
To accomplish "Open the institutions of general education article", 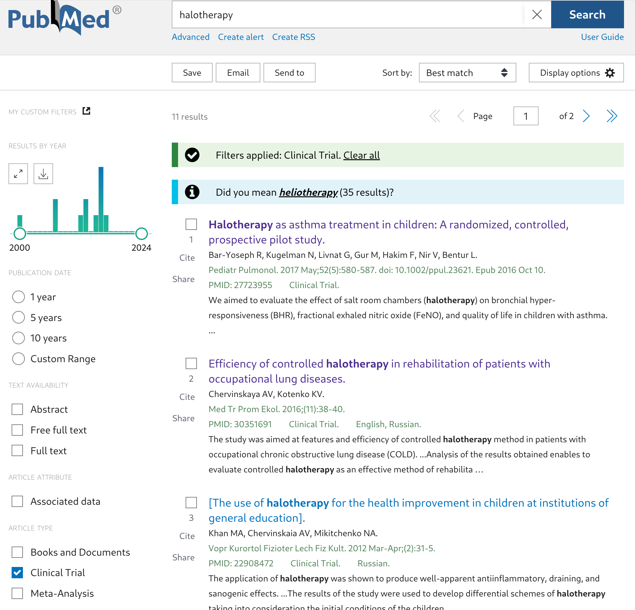I will [409, 510].
